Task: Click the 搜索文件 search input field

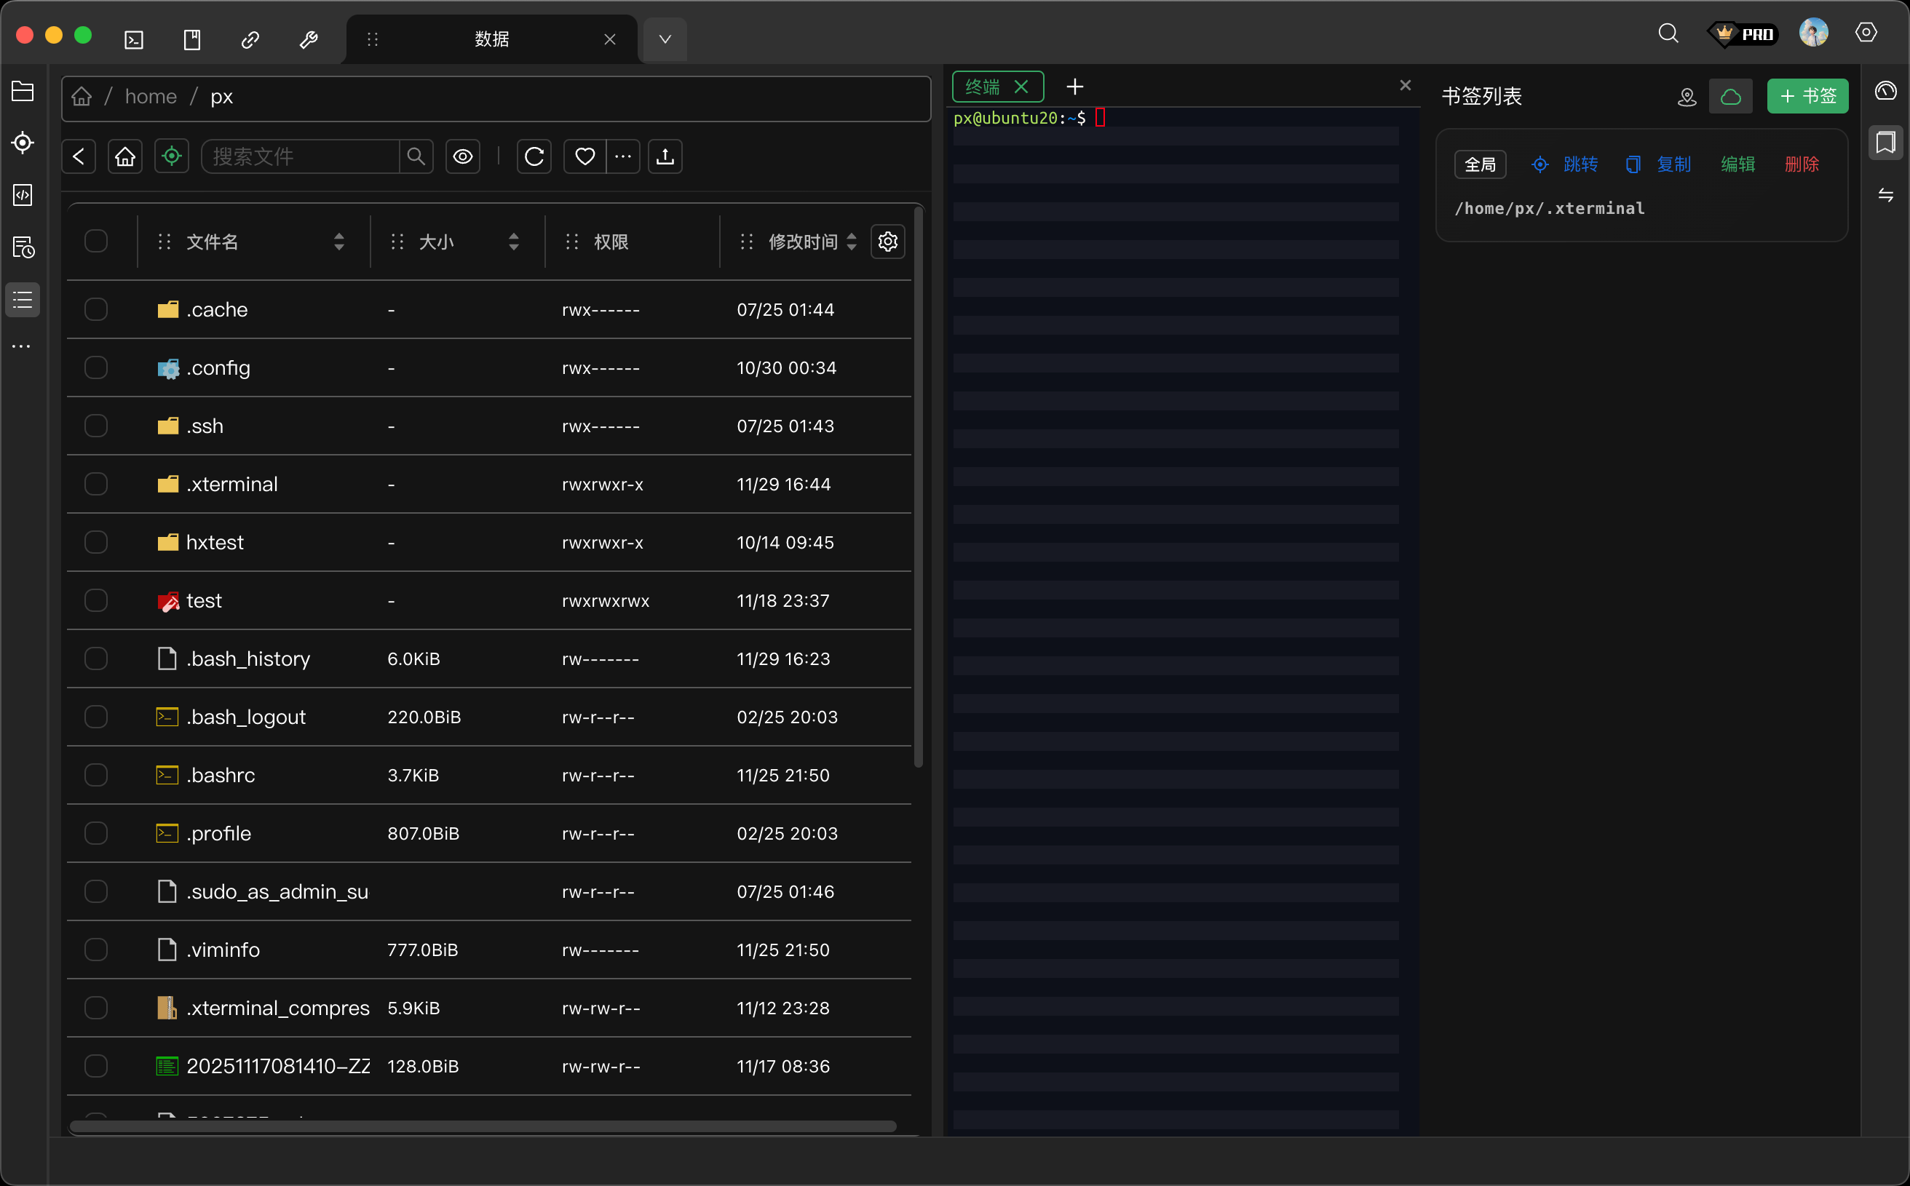Action: [x=301, y=157]
